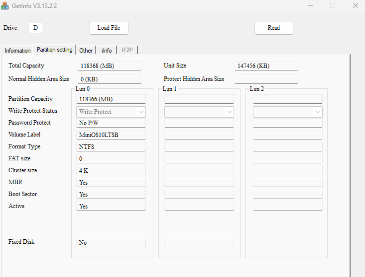This screenshot has height=277, width=365.
Task: Click the Lun 1 Volume Label field
Action: pos(199,135)
